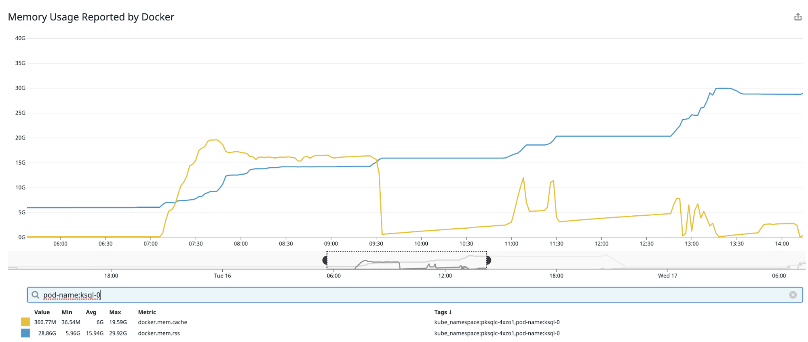Click right handle of timeline range selector
The height and width of the screenshot is (342, 808).
pos(488,261)
